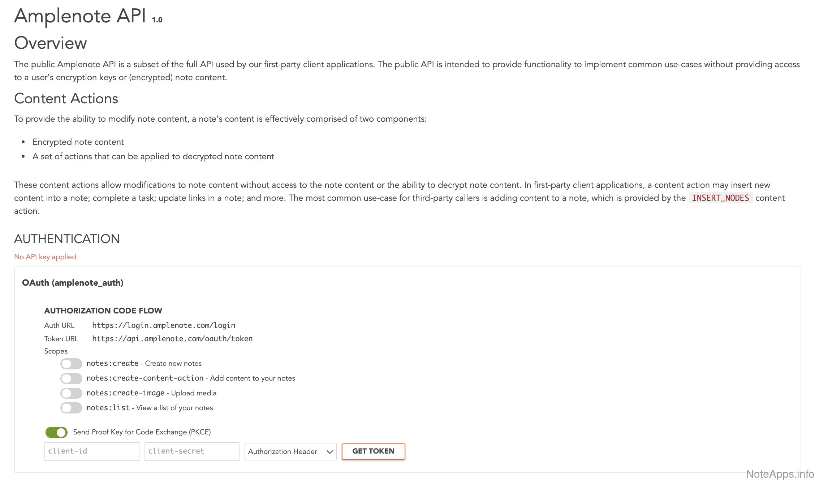Turn on the notes:list scope
Screen dimensions: 815x481
pos(71,408)
